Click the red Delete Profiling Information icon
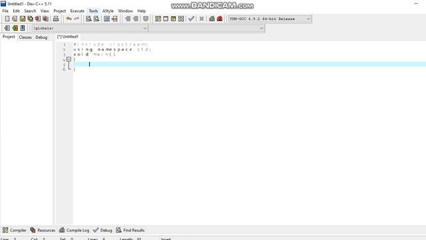Screen dimensions: 426x240 click(x=220, y=19)
